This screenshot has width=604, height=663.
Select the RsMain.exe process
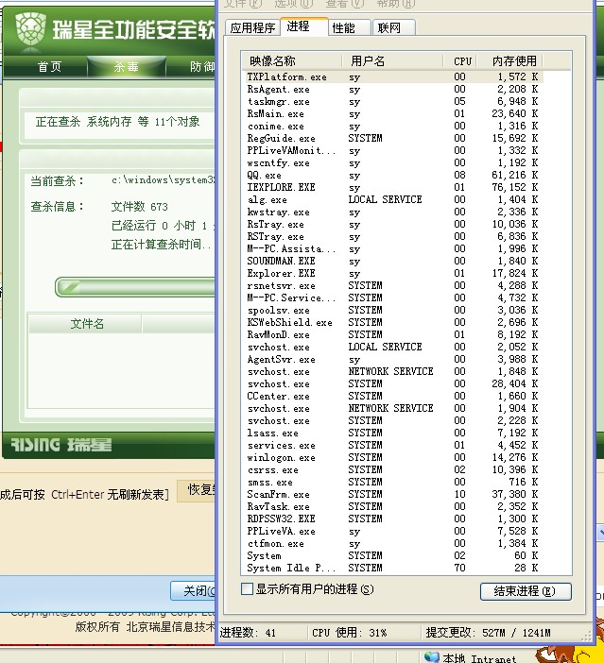pyautogui.click(x=392, y=113)
